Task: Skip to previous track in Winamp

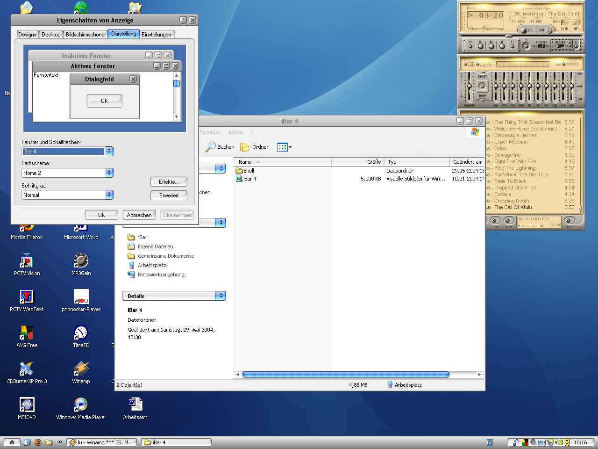Action: [470, 46]
